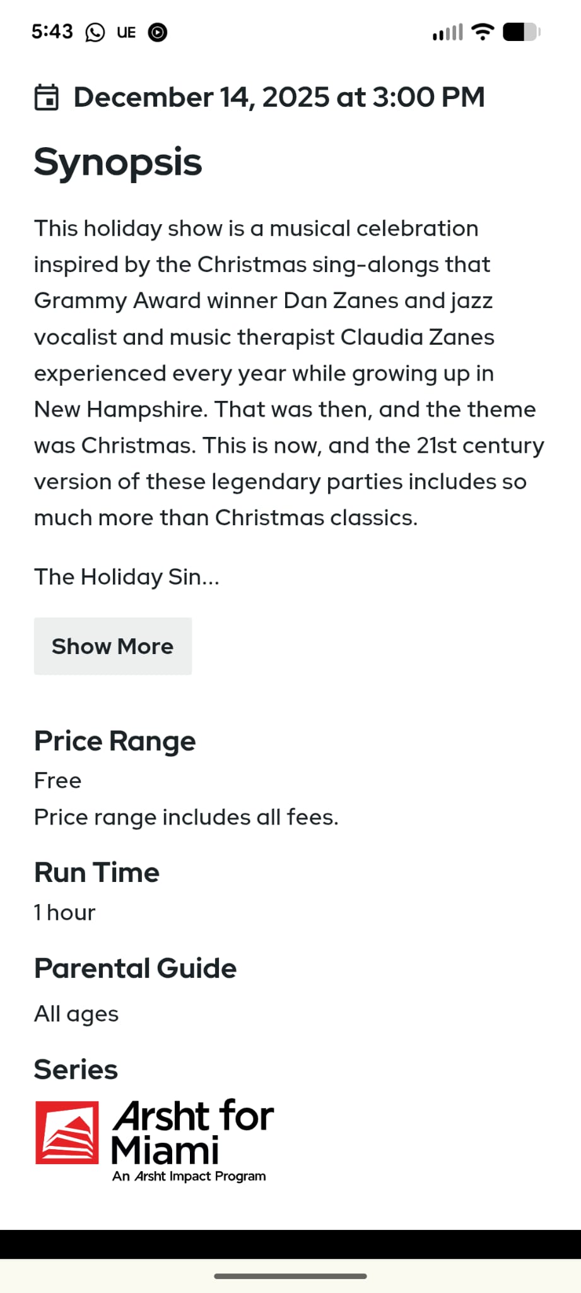Tap the WhatsApp status bar icon
This screenshot has width=581, height=1293.
95,32
